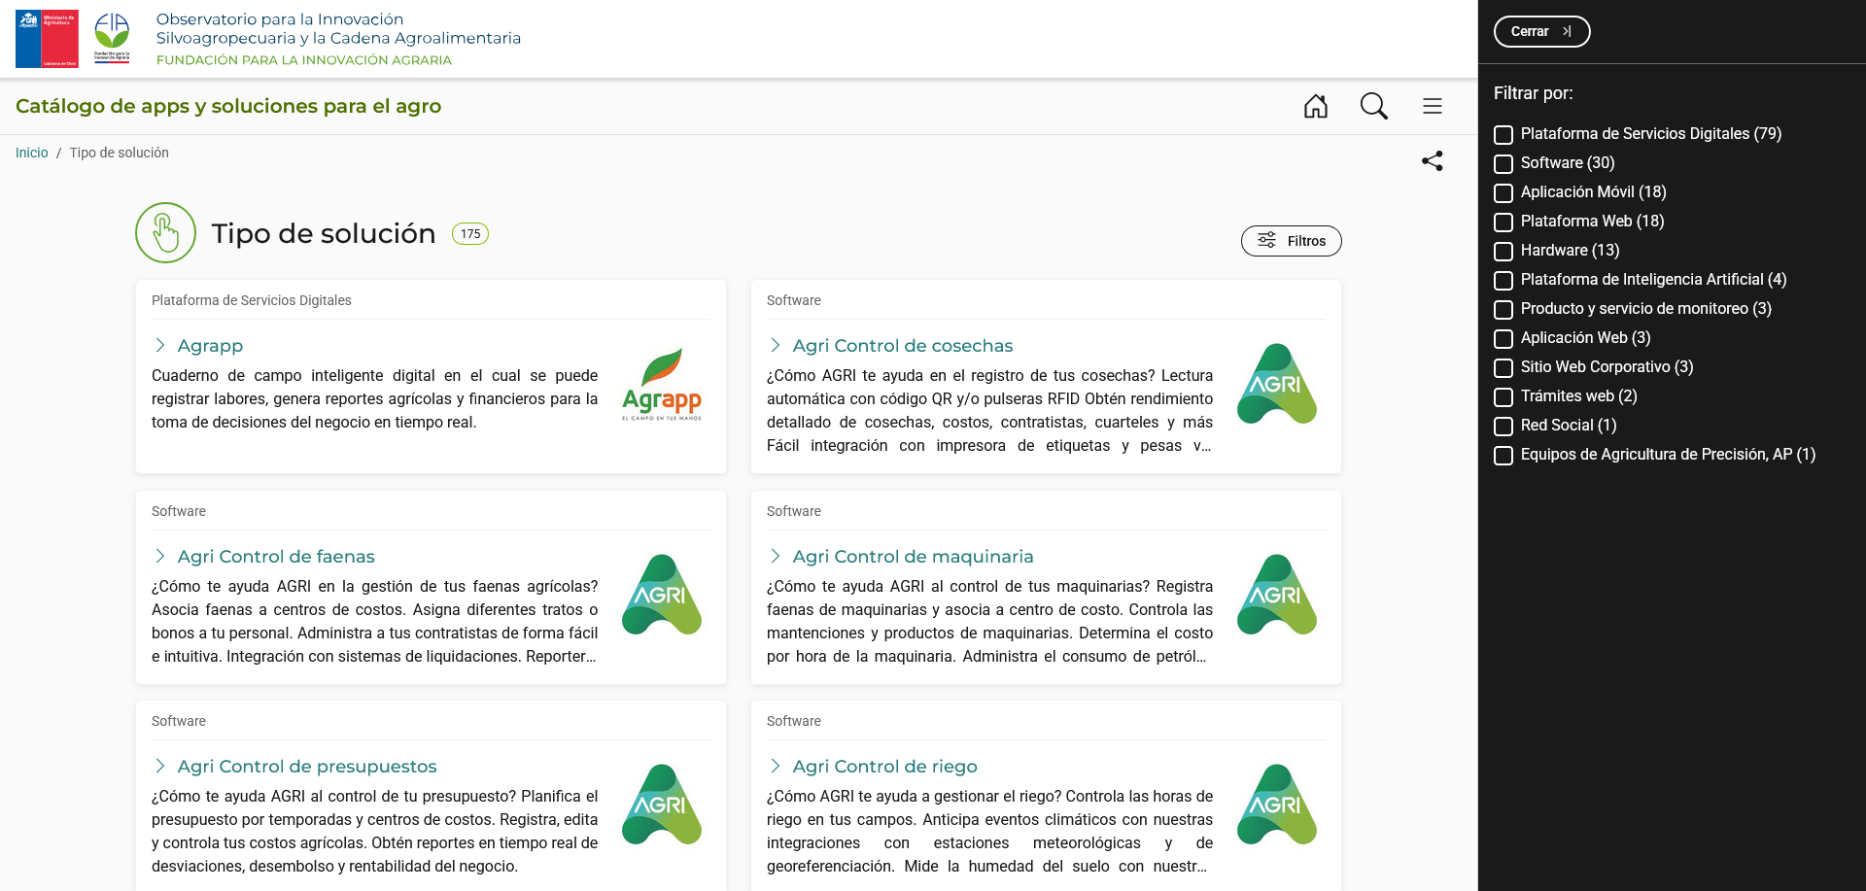Click the Tipo de solución hand icon

[166, 233]
